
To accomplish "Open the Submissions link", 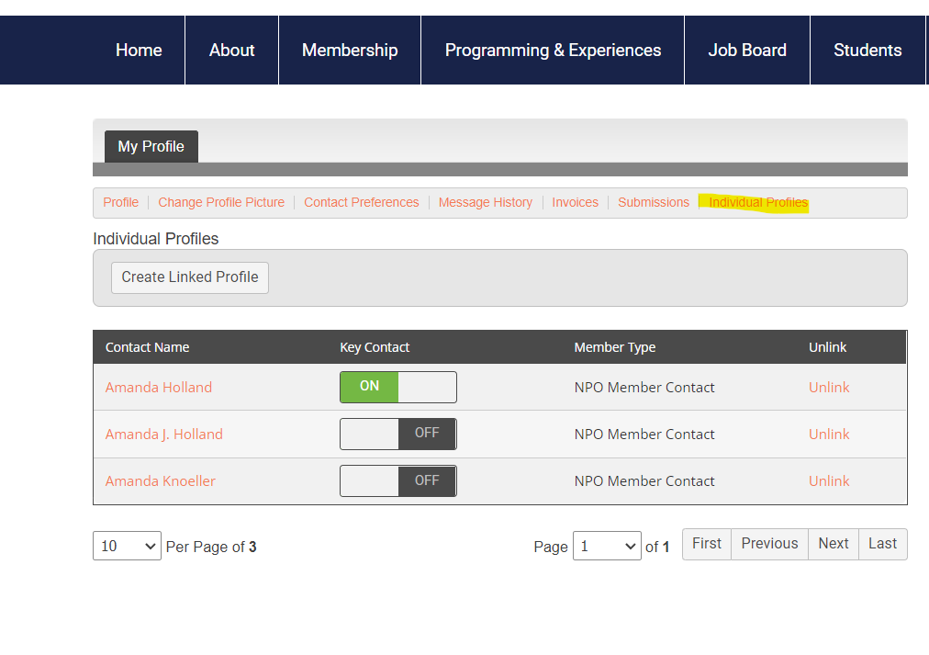I will click(654, 203).
